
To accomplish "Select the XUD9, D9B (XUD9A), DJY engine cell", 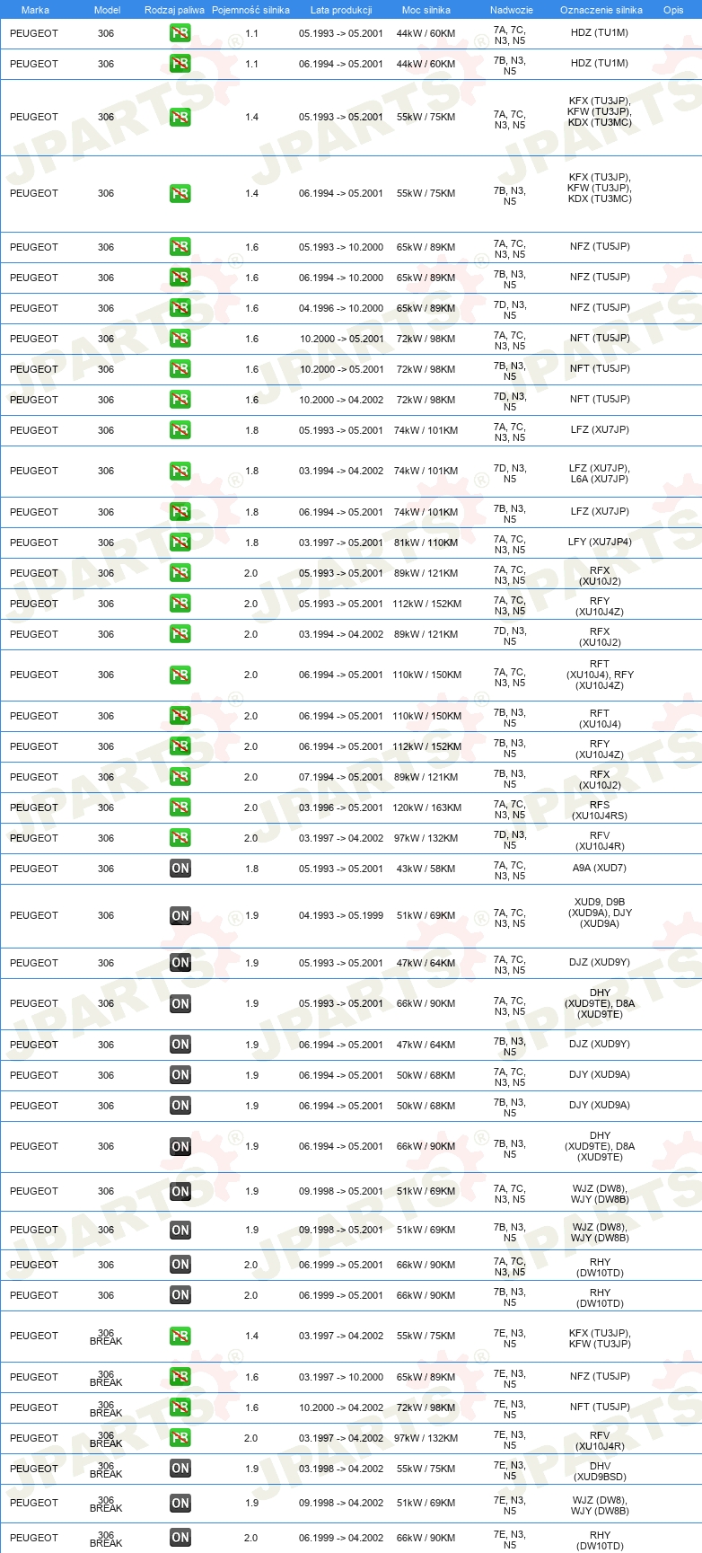I will pos(600,913).
